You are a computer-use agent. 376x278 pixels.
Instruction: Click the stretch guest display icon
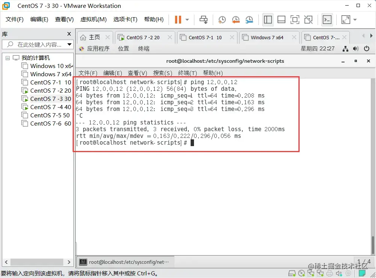coord(346,20)
